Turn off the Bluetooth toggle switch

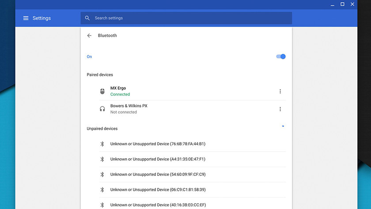click(x=281, y=57)
